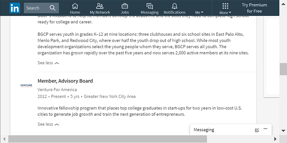The height and width of the screenshot is (143, 287).
Task: Click the Search input field
Action: coord(41,8)
